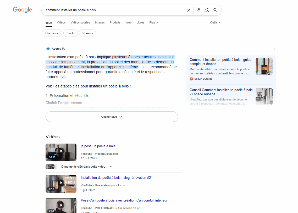Image resolution: width=298 pixels, height=213 pixels.
Task: Switch to the Vidéos courtes tab
Action: tap(80, 22)
